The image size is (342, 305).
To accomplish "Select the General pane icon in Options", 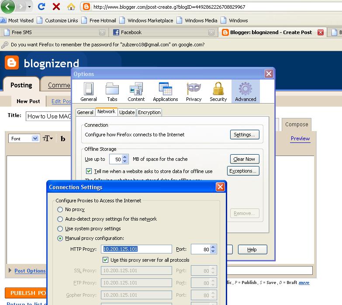I will click(x=88, y=92).
